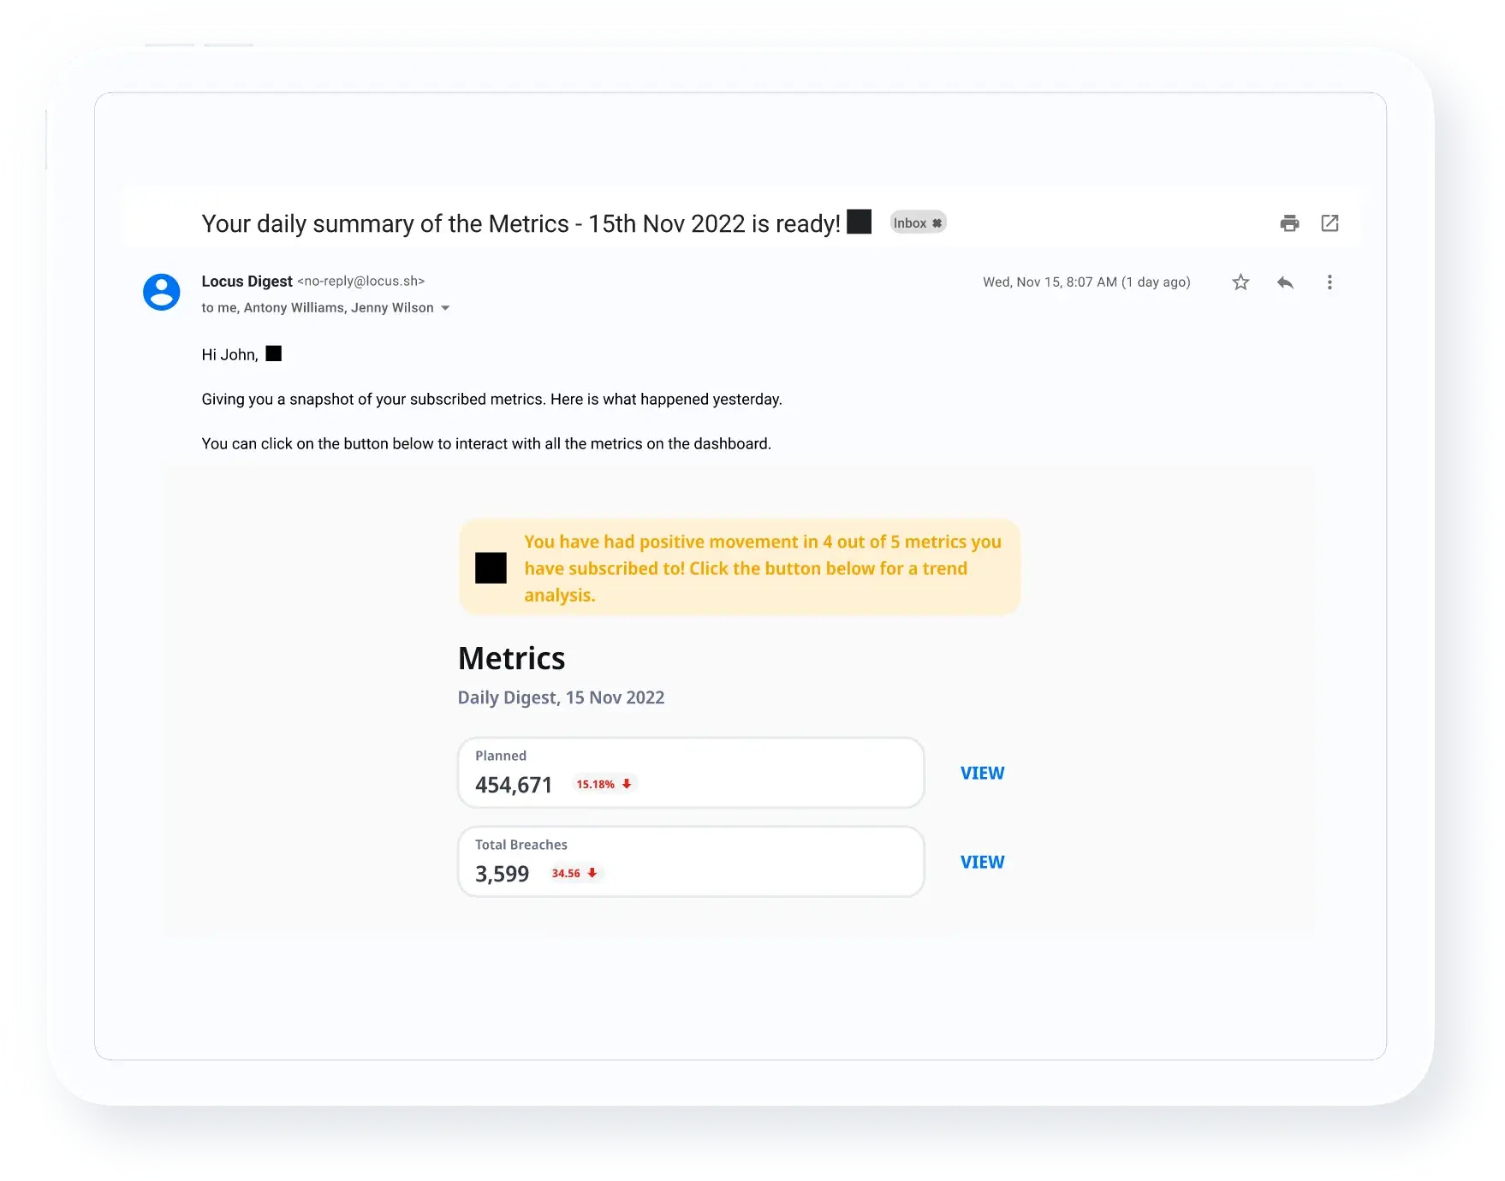Click the 15.18% down-trend badge
Image resolution: width=1505 pixels, height=1181 pixels.
(604, 784)
